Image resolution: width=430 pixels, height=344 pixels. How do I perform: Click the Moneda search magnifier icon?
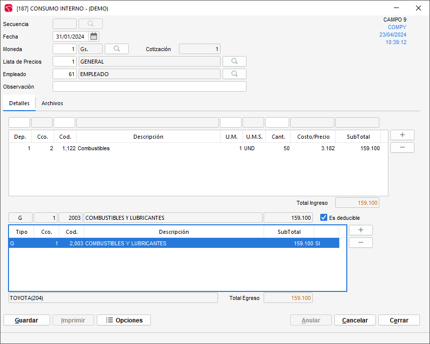[x=117, y=49]
